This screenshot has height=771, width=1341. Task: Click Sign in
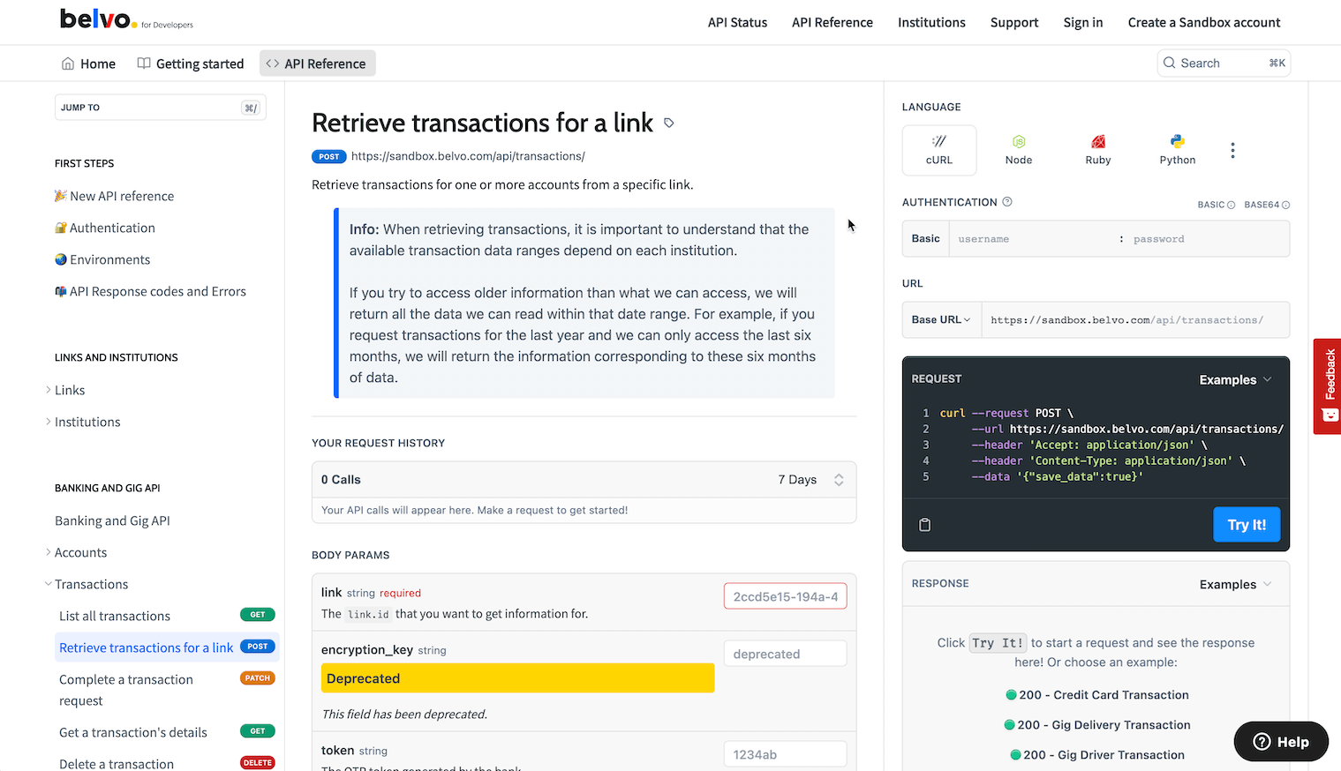1083,22
